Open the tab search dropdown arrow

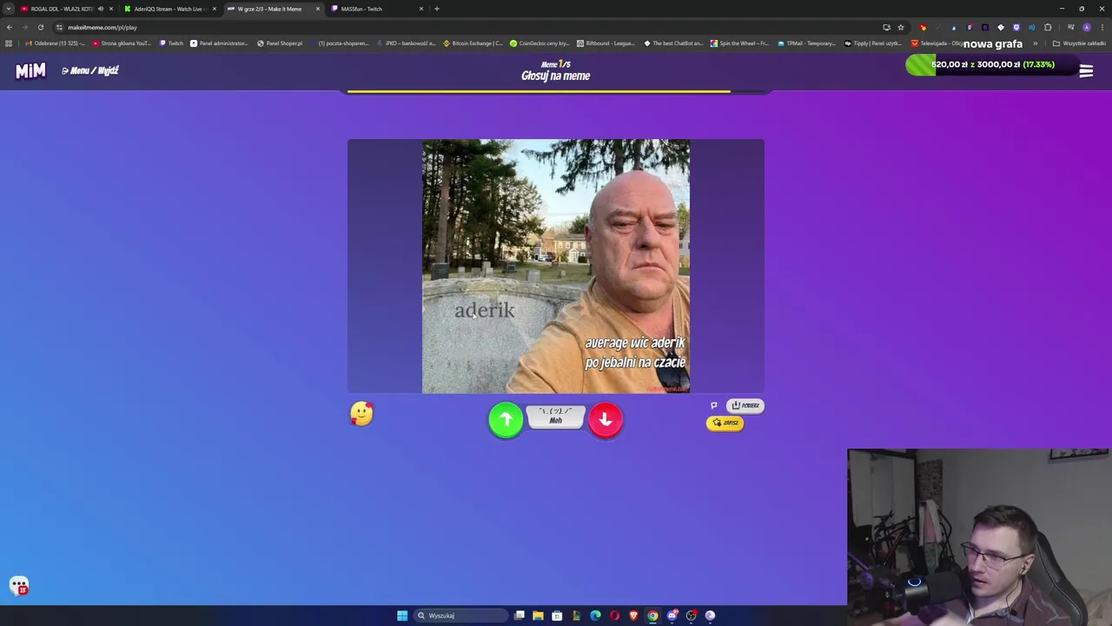tap(8, 9)
